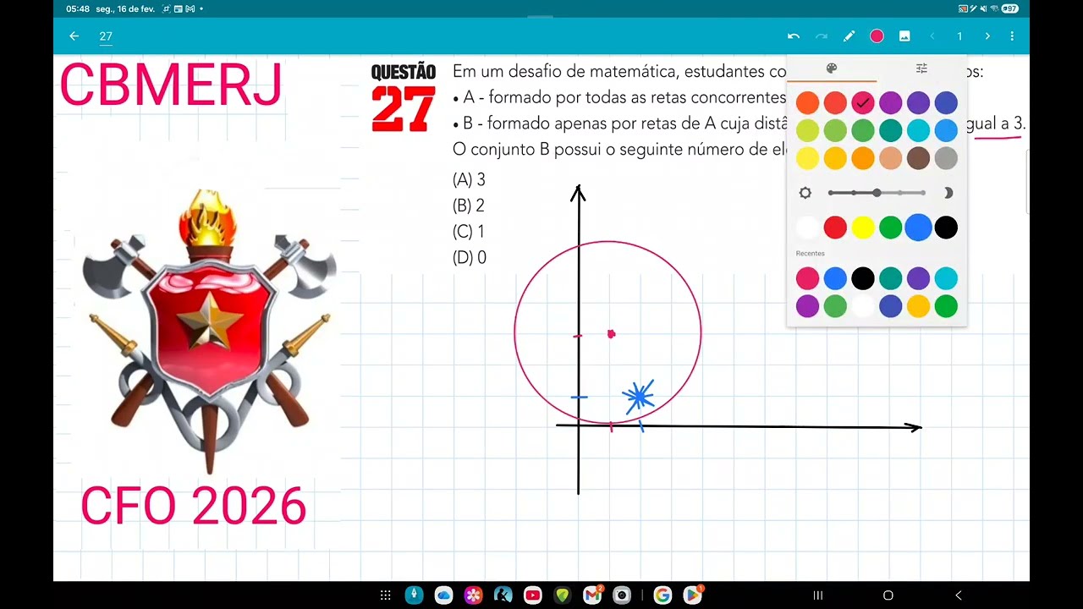
Task: Select the pink swatch under Recentes
Action: 807,278
